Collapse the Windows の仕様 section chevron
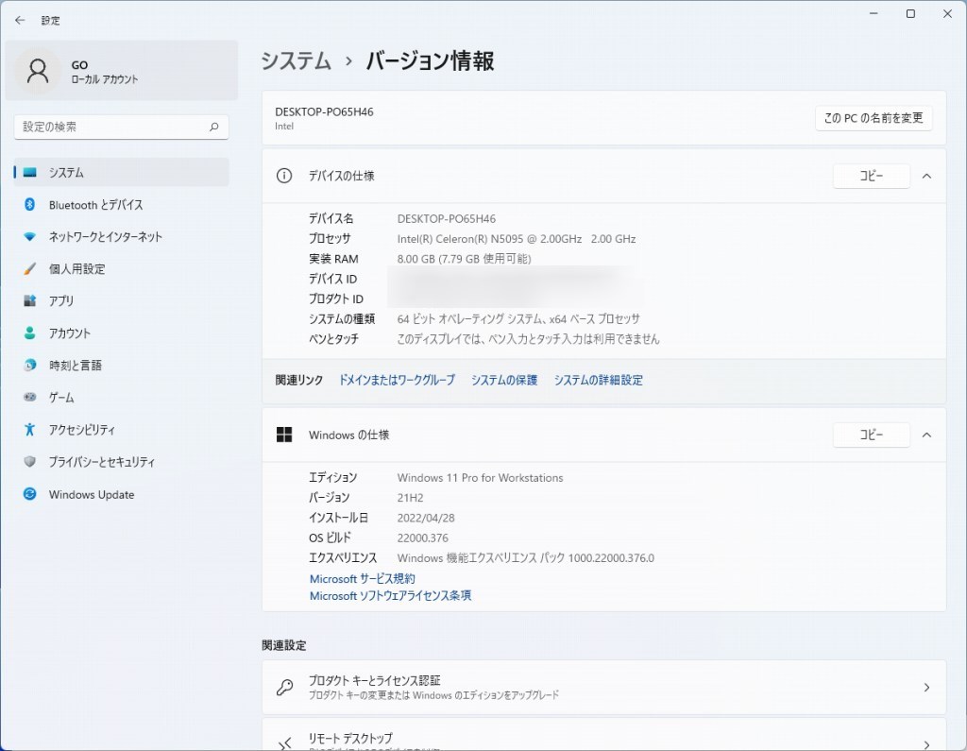This screenshot has width=967, height=751. click(x=926, y=435)
